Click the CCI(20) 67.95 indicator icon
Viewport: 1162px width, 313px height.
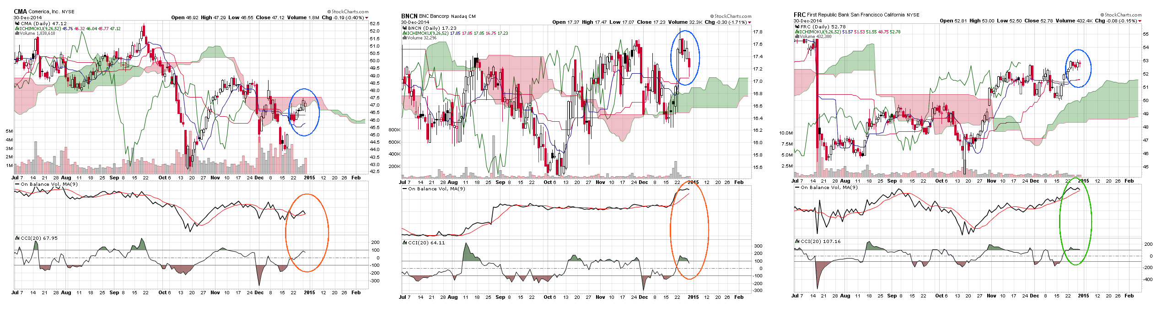(17, 238)
